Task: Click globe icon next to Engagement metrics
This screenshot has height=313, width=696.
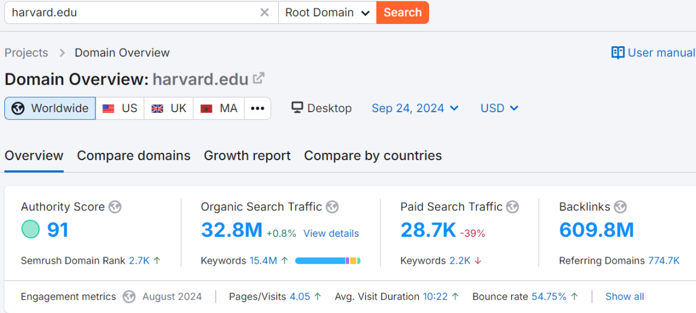Action: click(x=129, y=297)
